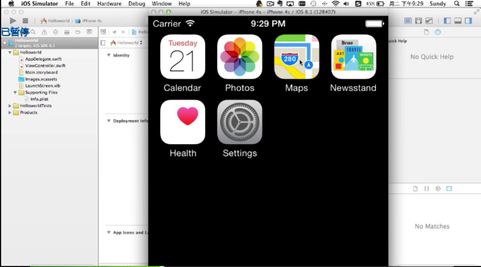Collapse the Helloworld project root

tap(5, 43)
